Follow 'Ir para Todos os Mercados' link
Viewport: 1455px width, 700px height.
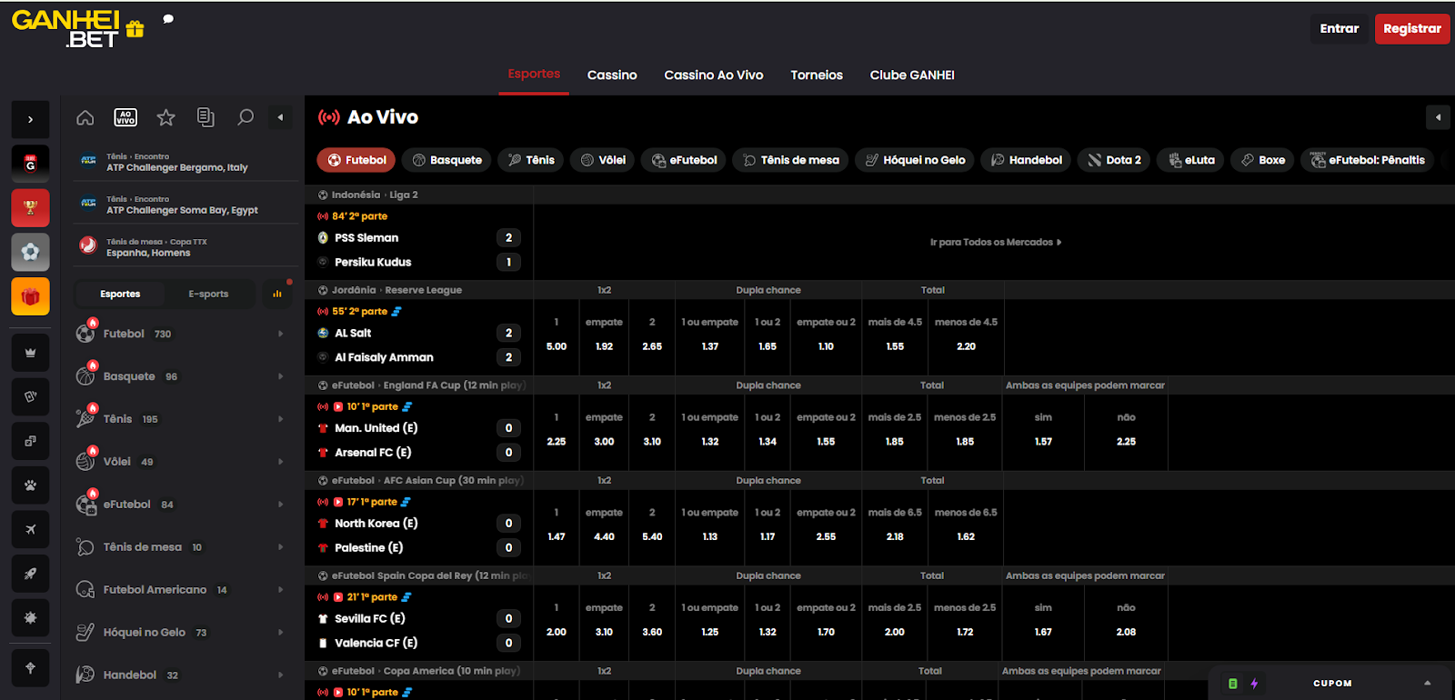[996, 242]
